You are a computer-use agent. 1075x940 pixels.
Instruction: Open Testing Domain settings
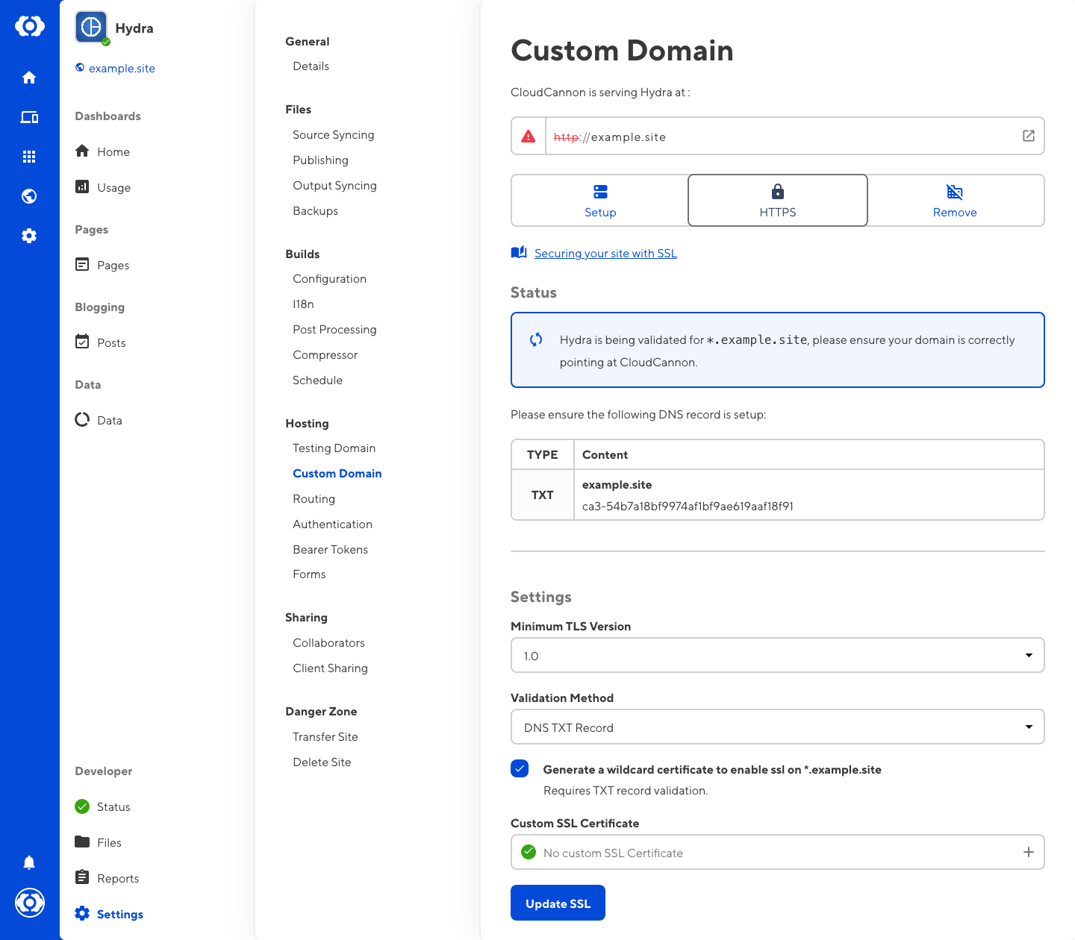(x=334, y=448)
